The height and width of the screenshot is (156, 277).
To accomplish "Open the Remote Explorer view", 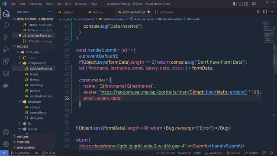I will tap(6, 73).
